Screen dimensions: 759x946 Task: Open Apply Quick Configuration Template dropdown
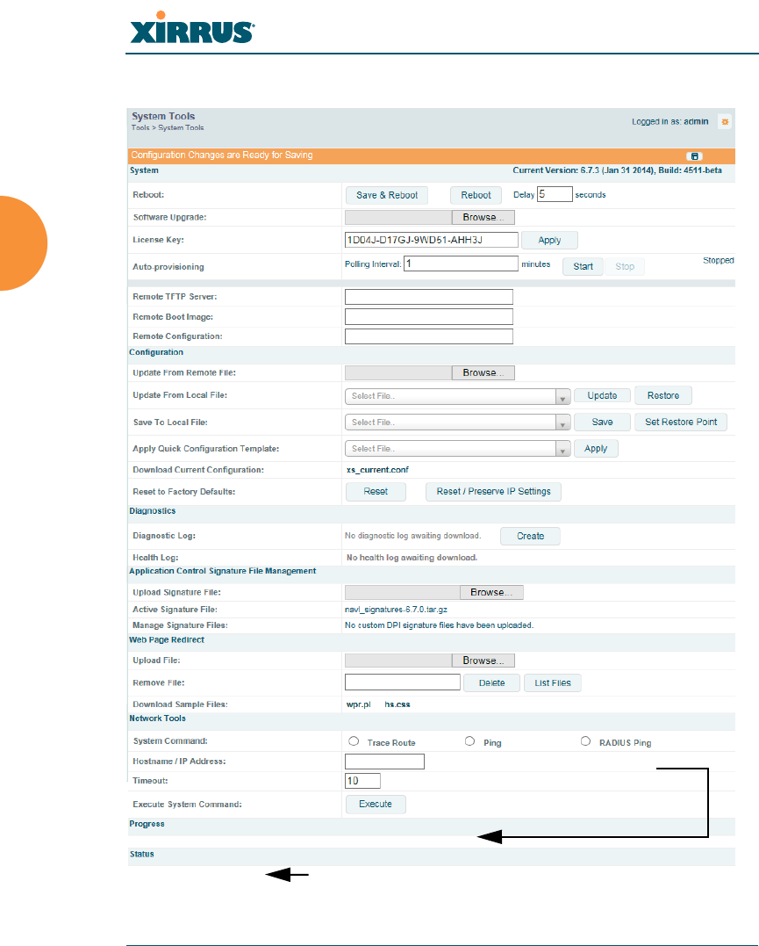[x=457, y=449]
